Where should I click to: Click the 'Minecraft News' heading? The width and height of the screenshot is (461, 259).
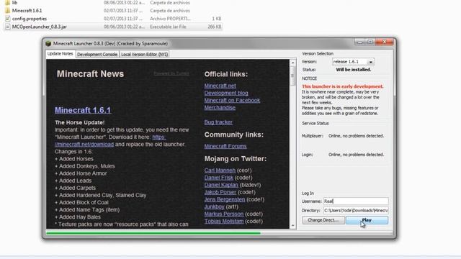(90, 74)
